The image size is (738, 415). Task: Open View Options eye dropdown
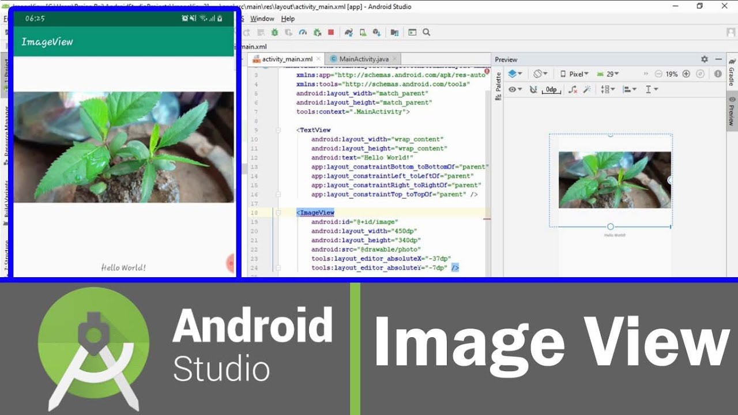[x=515, y=89]
